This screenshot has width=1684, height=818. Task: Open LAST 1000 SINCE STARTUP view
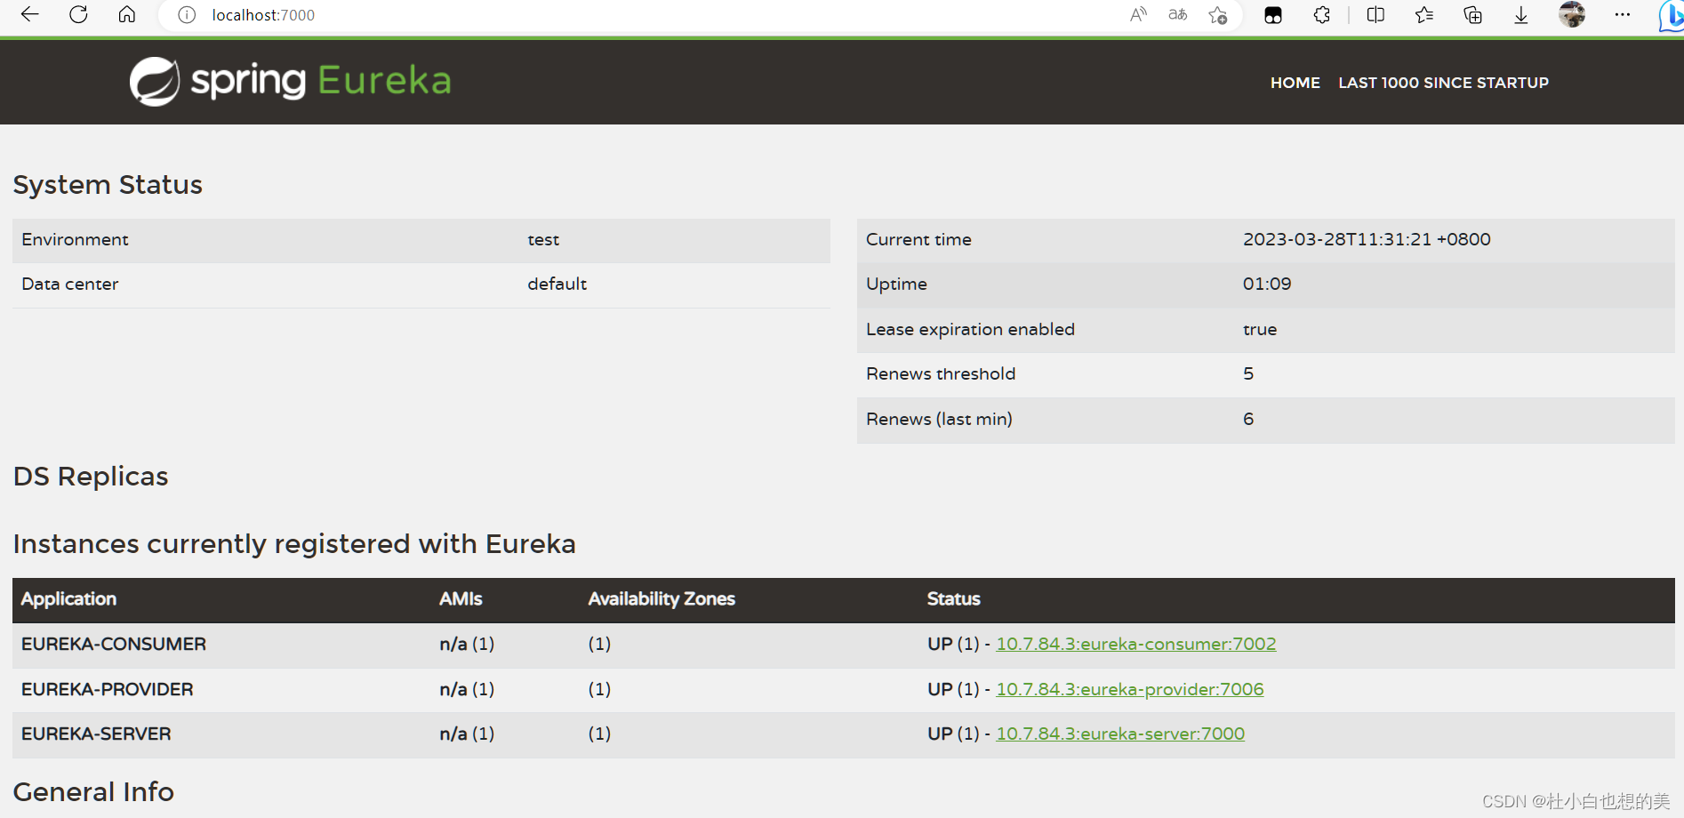pos(1443,82)
